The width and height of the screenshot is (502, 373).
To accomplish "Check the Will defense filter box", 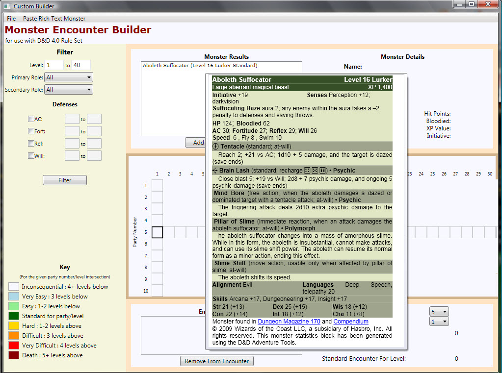I will coord(31,156).
